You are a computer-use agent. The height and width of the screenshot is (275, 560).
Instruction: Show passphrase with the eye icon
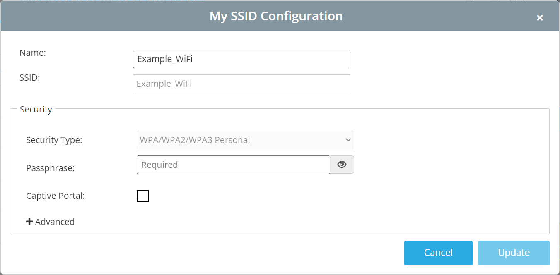[342, 165]
